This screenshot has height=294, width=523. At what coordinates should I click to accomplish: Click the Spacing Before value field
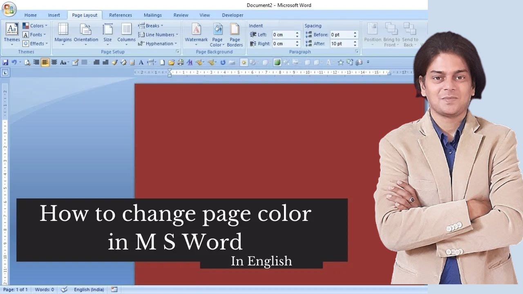click(x=341, y=35)
